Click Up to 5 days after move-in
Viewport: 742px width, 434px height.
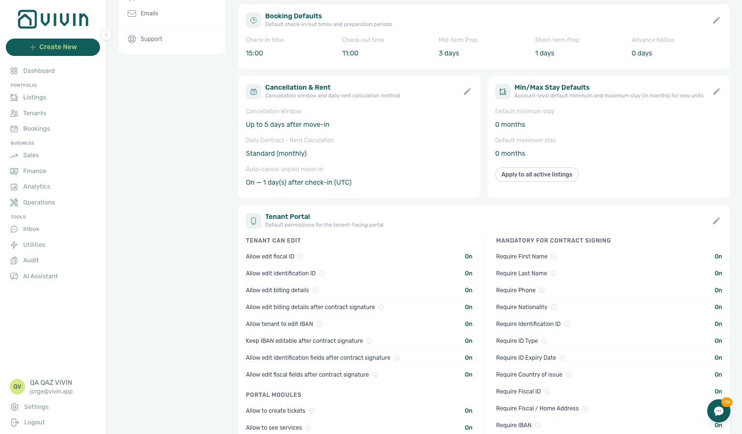coord(287,124)
